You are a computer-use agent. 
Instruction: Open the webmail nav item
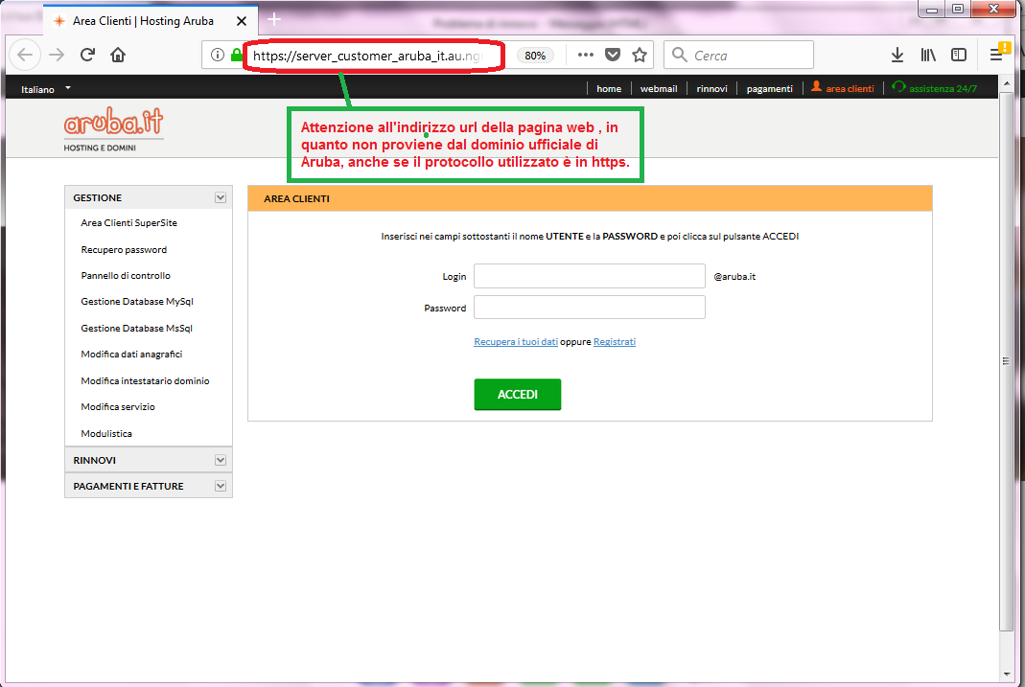[x=659, y=89]
